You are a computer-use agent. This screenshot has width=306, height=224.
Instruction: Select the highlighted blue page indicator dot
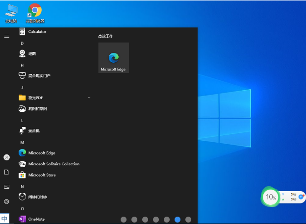(x=178, y=220)
